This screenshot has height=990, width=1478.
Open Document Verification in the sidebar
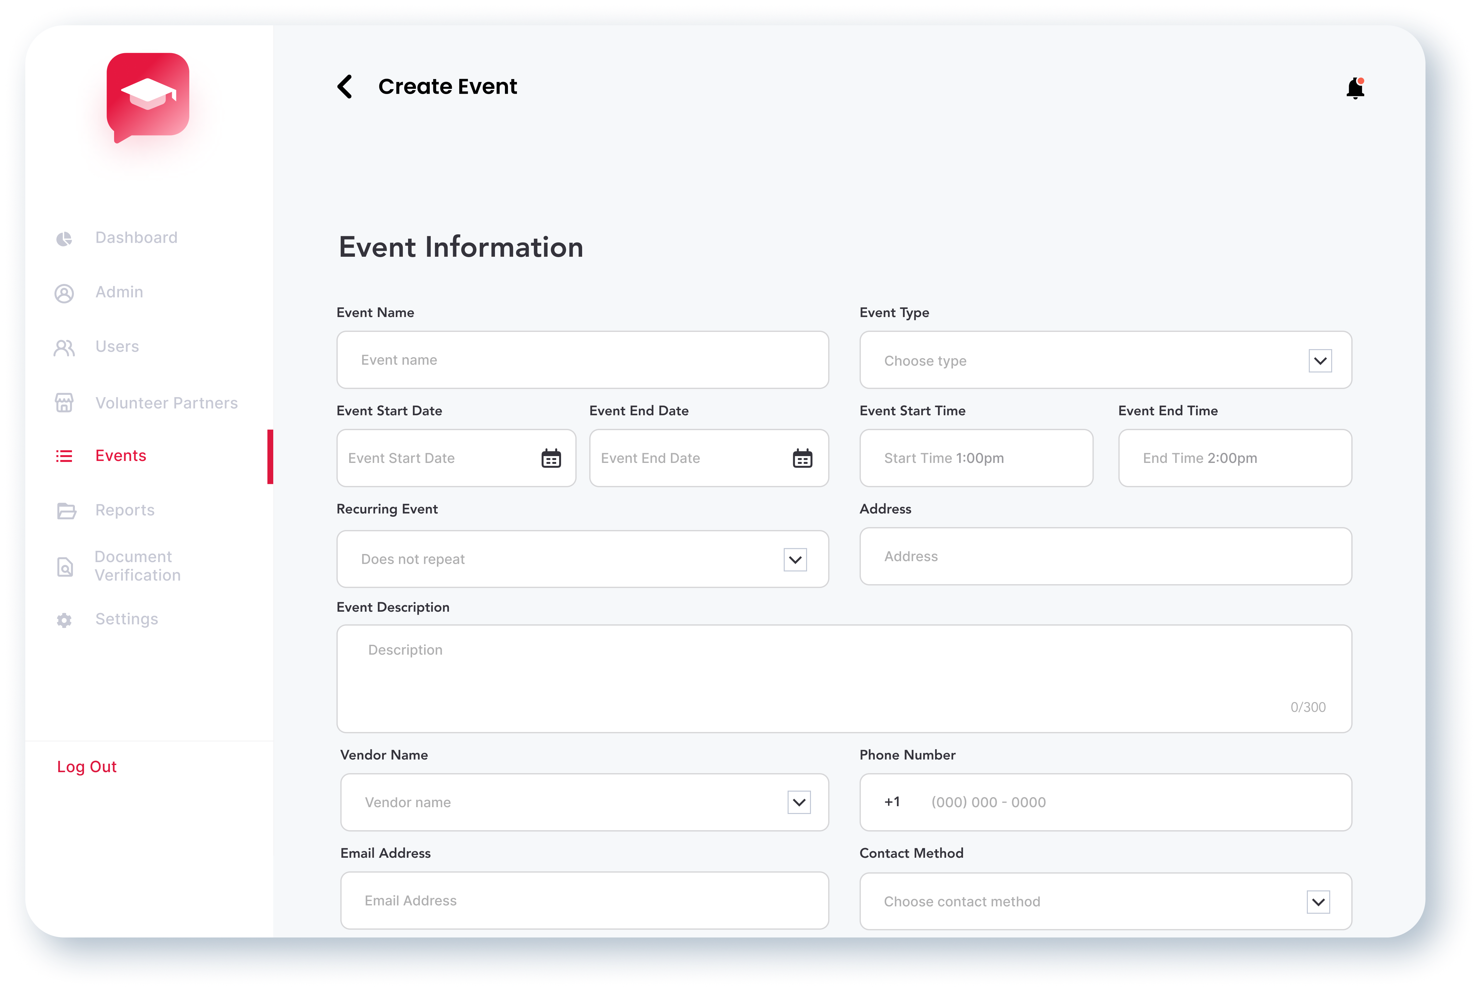click(x=138, y=566)
